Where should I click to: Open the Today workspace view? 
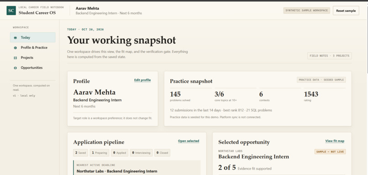(x=32, y=37)
